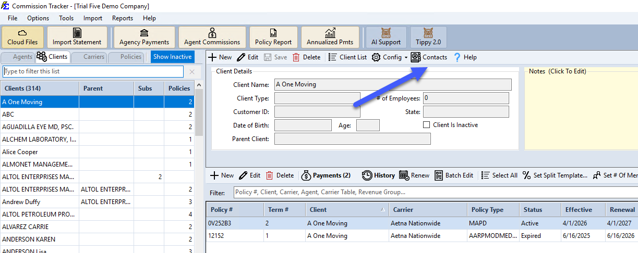This screenshot has height=253, width=638.
Task: Click the Client Name field
Action: [x=393, y=84]
